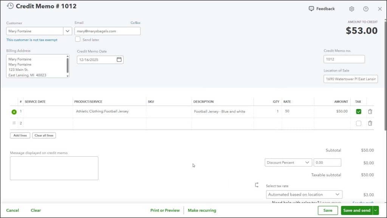
Task: Remove line 2 using its trash icon
Action: tap(370, 123)
